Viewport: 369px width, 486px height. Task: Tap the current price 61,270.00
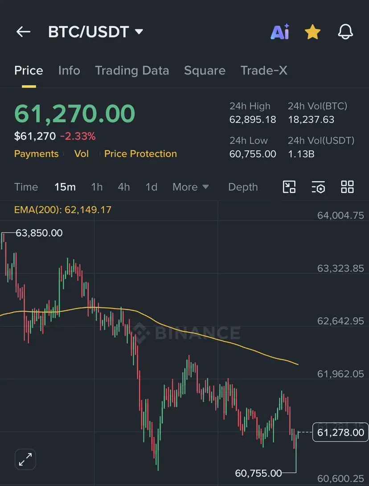coord(75,113)
